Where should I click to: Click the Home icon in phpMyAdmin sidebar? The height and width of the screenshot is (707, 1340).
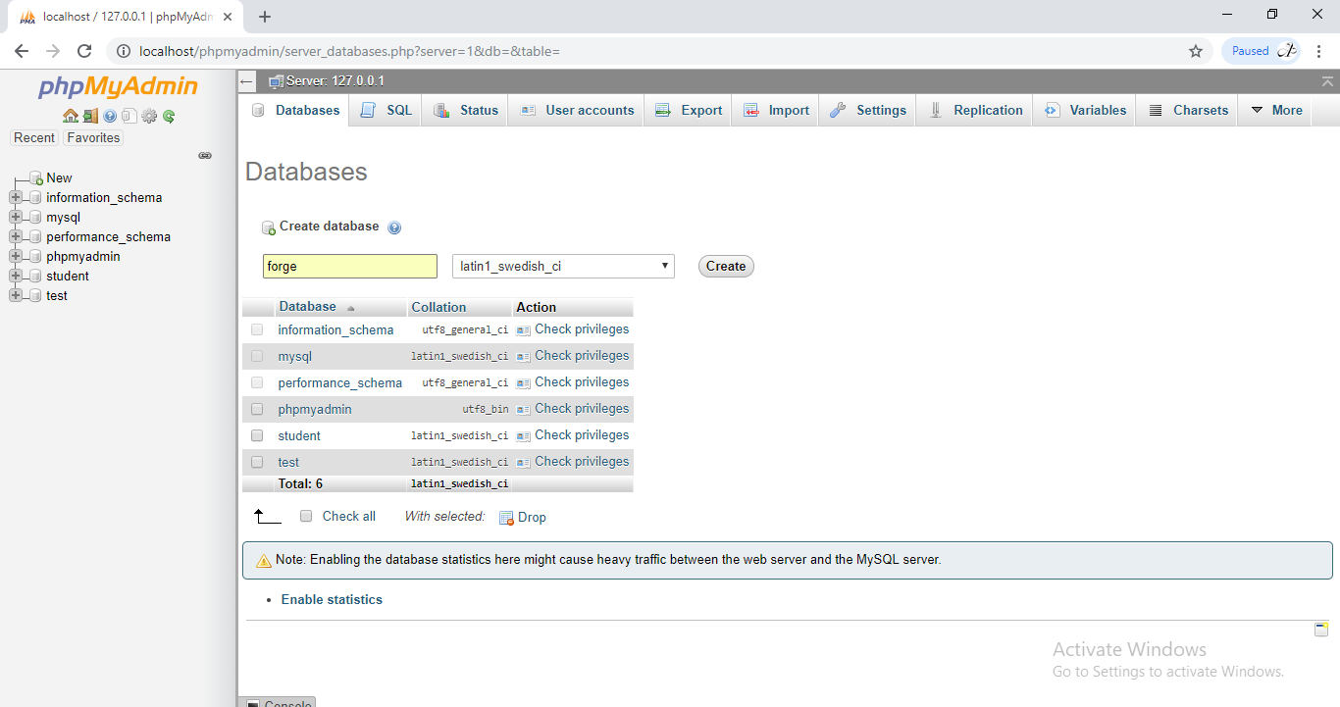click(x=71, y=116)
